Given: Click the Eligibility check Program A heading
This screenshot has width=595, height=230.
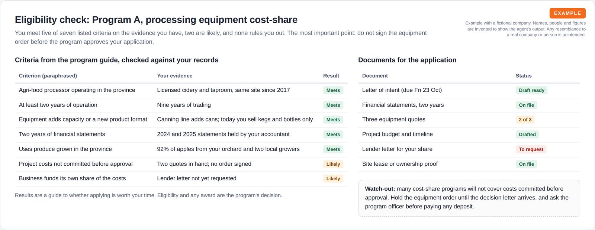Looking at the screenshot, I should 156,20.
